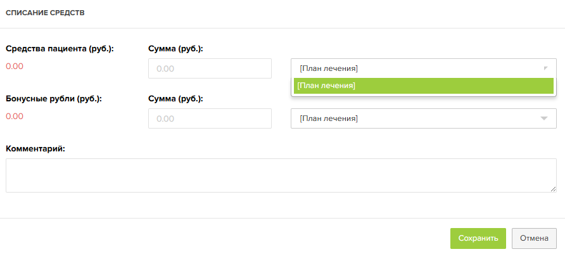Click the small arrow of the opened treatment plan dropdown

[545, 68]
